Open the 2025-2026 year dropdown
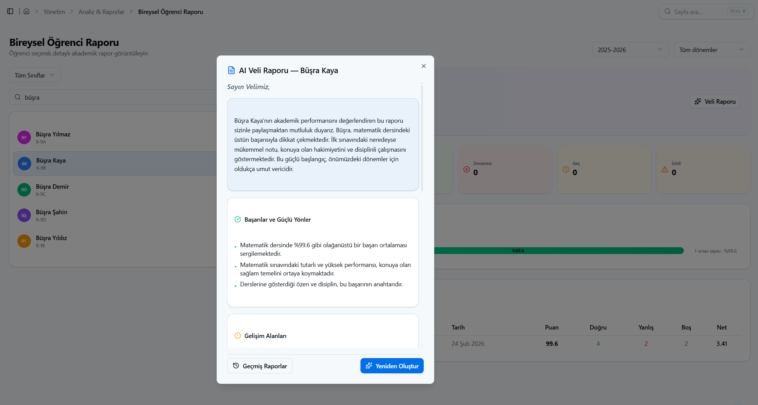Viewport: 758px width, 405px height. point(630,50)
